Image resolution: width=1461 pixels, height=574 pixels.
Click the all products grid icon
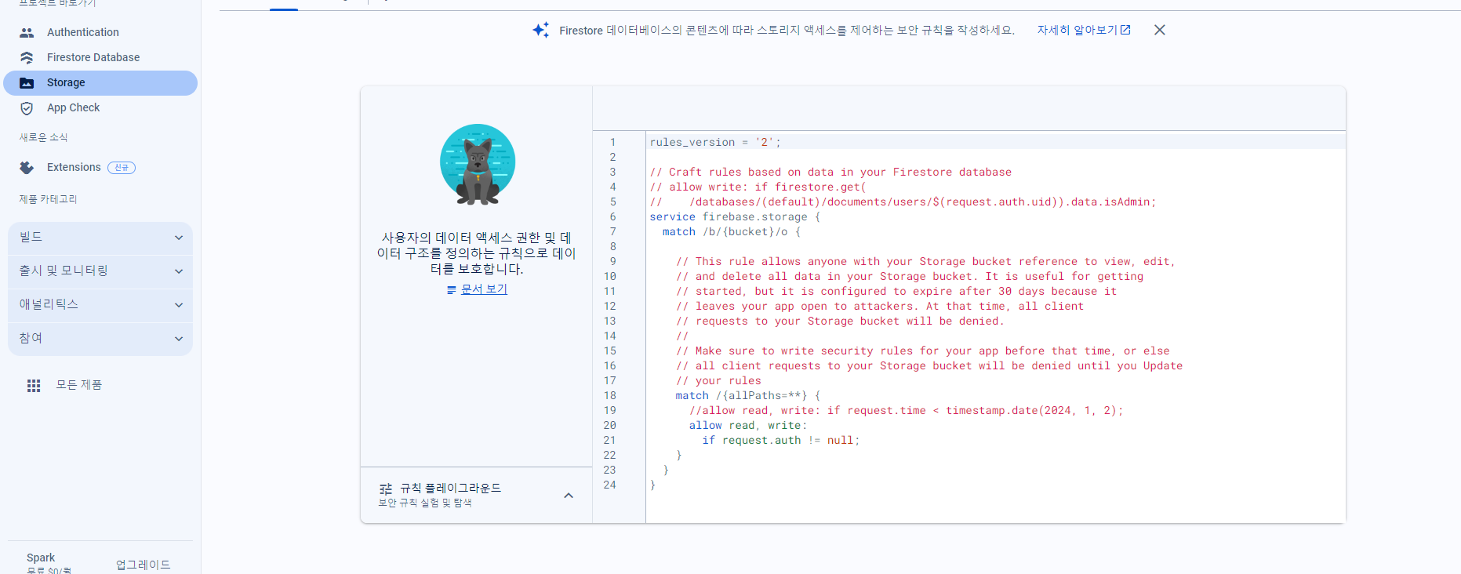[x=34, y=386]
